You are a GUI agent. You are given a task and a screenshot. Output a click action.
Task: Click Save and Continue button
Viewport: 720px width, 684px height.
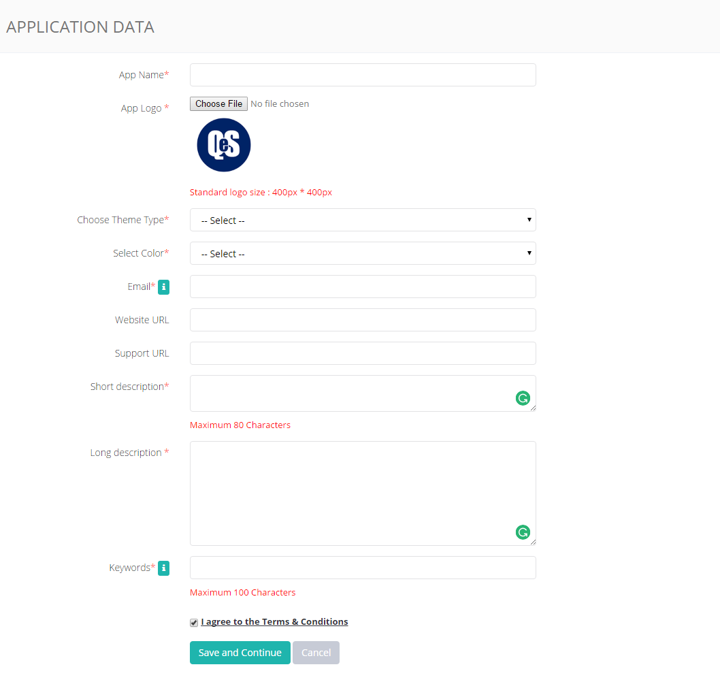[240, 652]
